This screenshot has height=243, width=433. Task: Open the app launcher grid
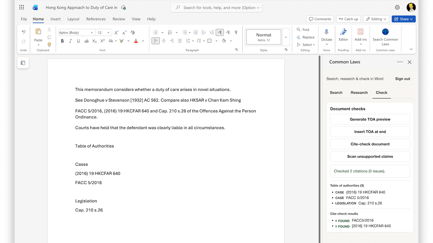22,7
